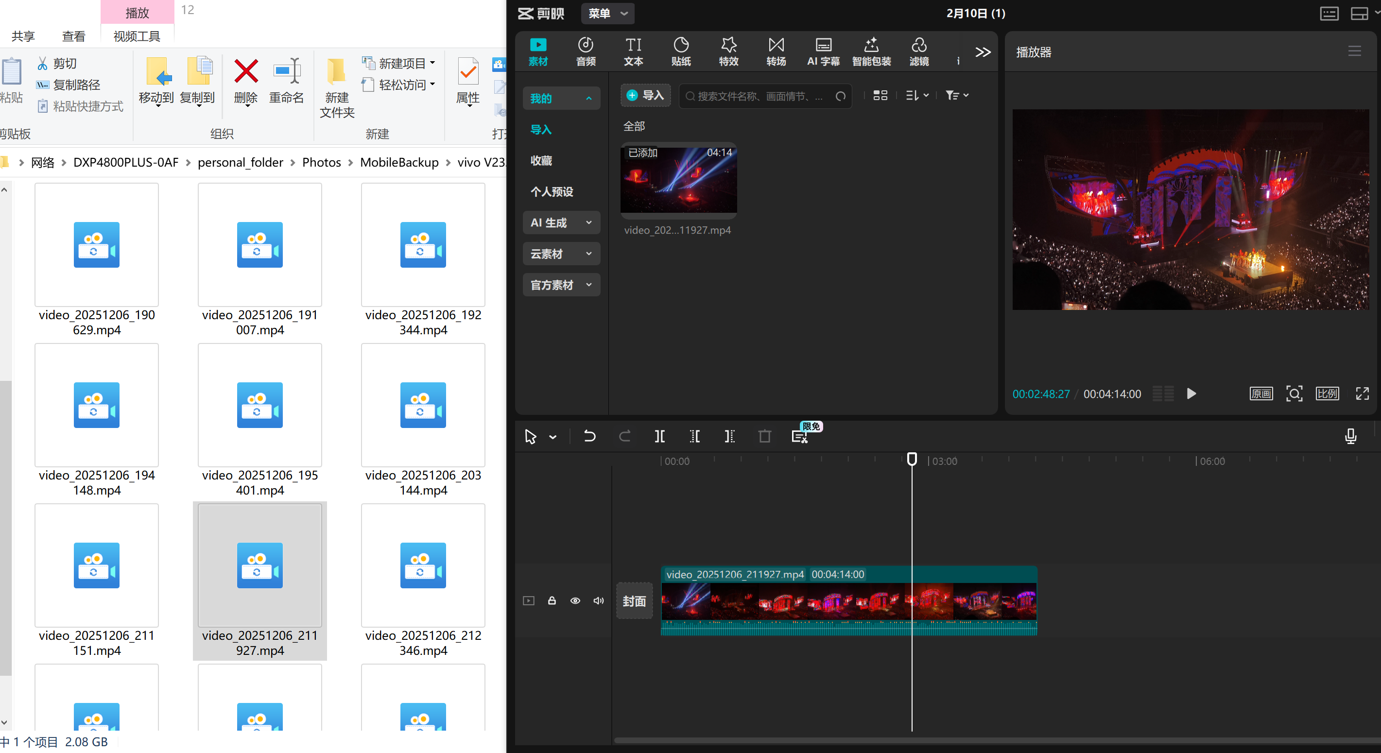Click the timeline playhead marker
This screenshot has height=753, width=1381.
(912, 459)
